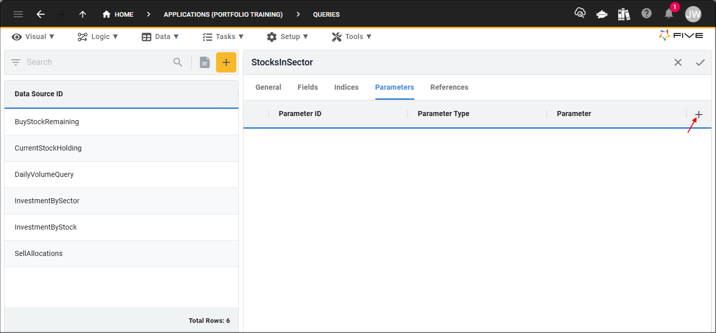
Task: Click the up arrow navigation icon
Action: point(83,14)
